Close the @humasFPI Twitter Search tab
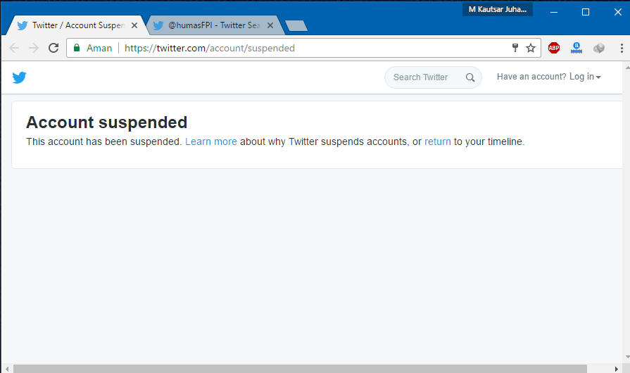This screenshot has height=373, width=630. click(270, 25)
